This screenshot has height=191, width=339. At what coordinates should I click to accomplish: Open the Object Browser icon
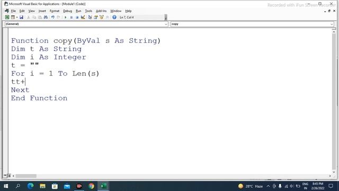(x=101, y=17)
